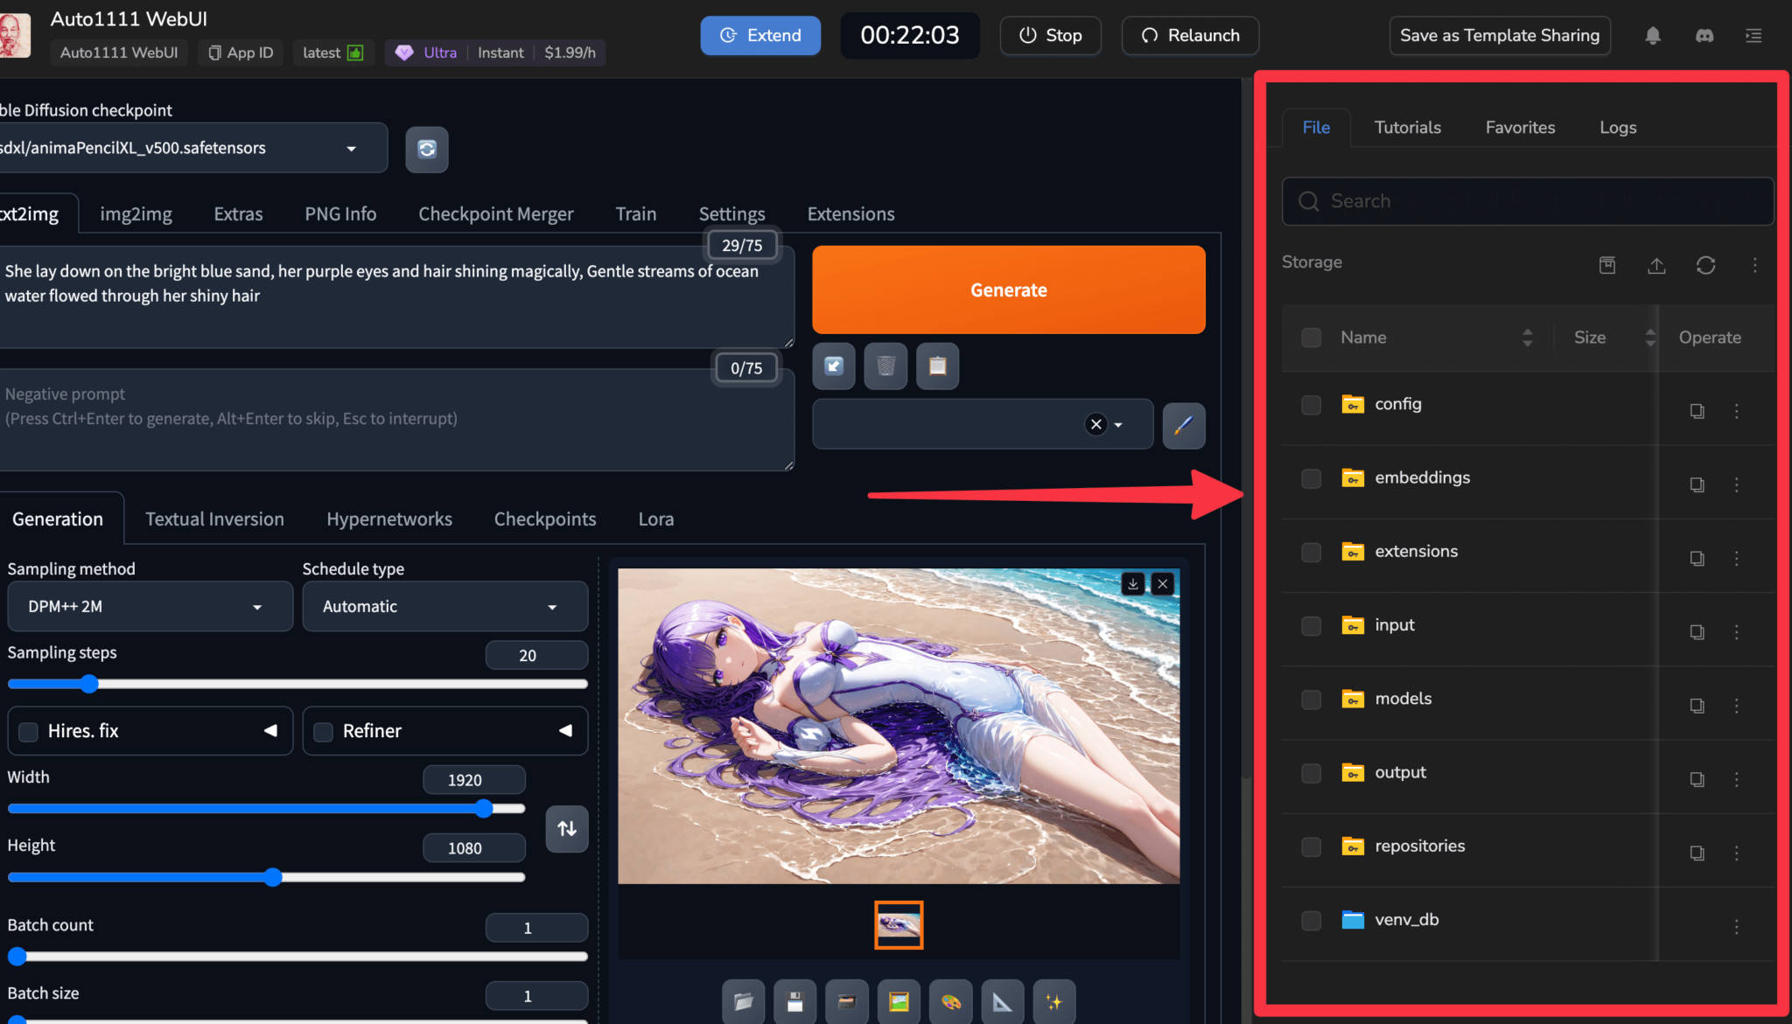The image size is (1792, 1024).
Task: Save the generated image with the floppy disk icon
Action: (x=794, y=1001)
